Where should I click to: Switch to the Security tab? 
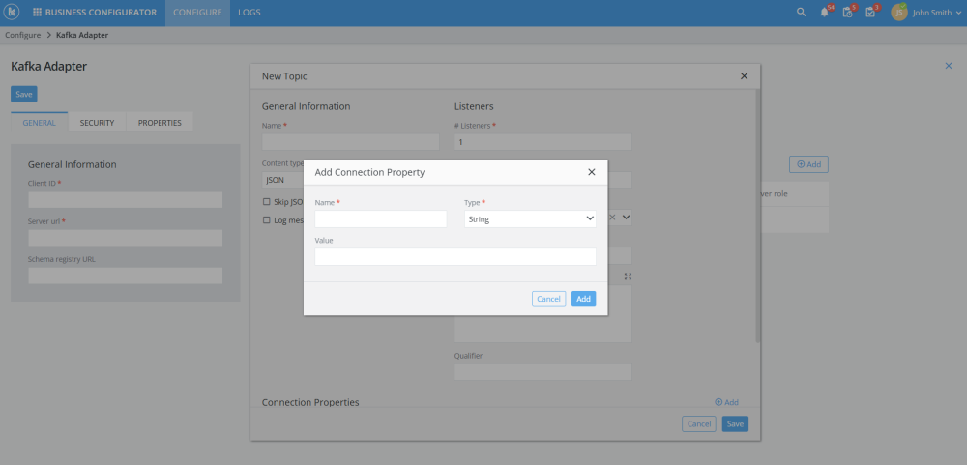[98, 123]
